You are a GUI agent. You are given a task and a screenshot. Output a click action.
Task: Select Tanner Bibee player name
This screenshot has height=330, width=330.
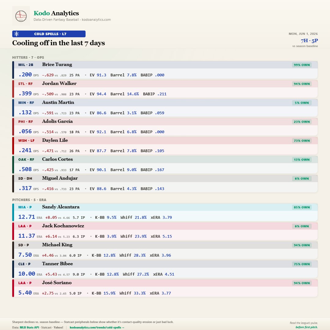pos(57,263)
